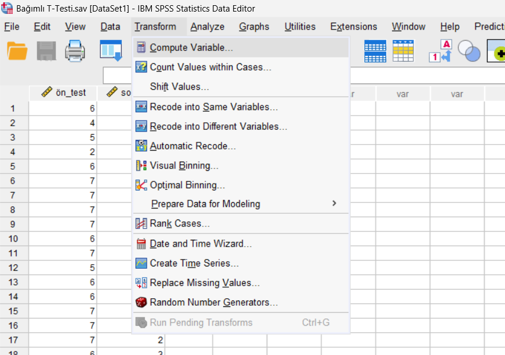Open the Analyze menu
This screenshot has height=355, width=505.
tap(207, 27)
